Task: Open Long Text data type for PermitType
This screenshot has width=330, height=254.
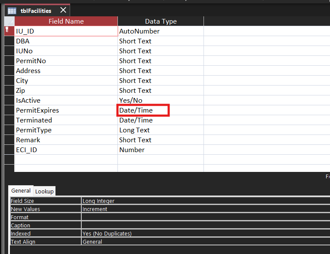Action: coord(160,130)
